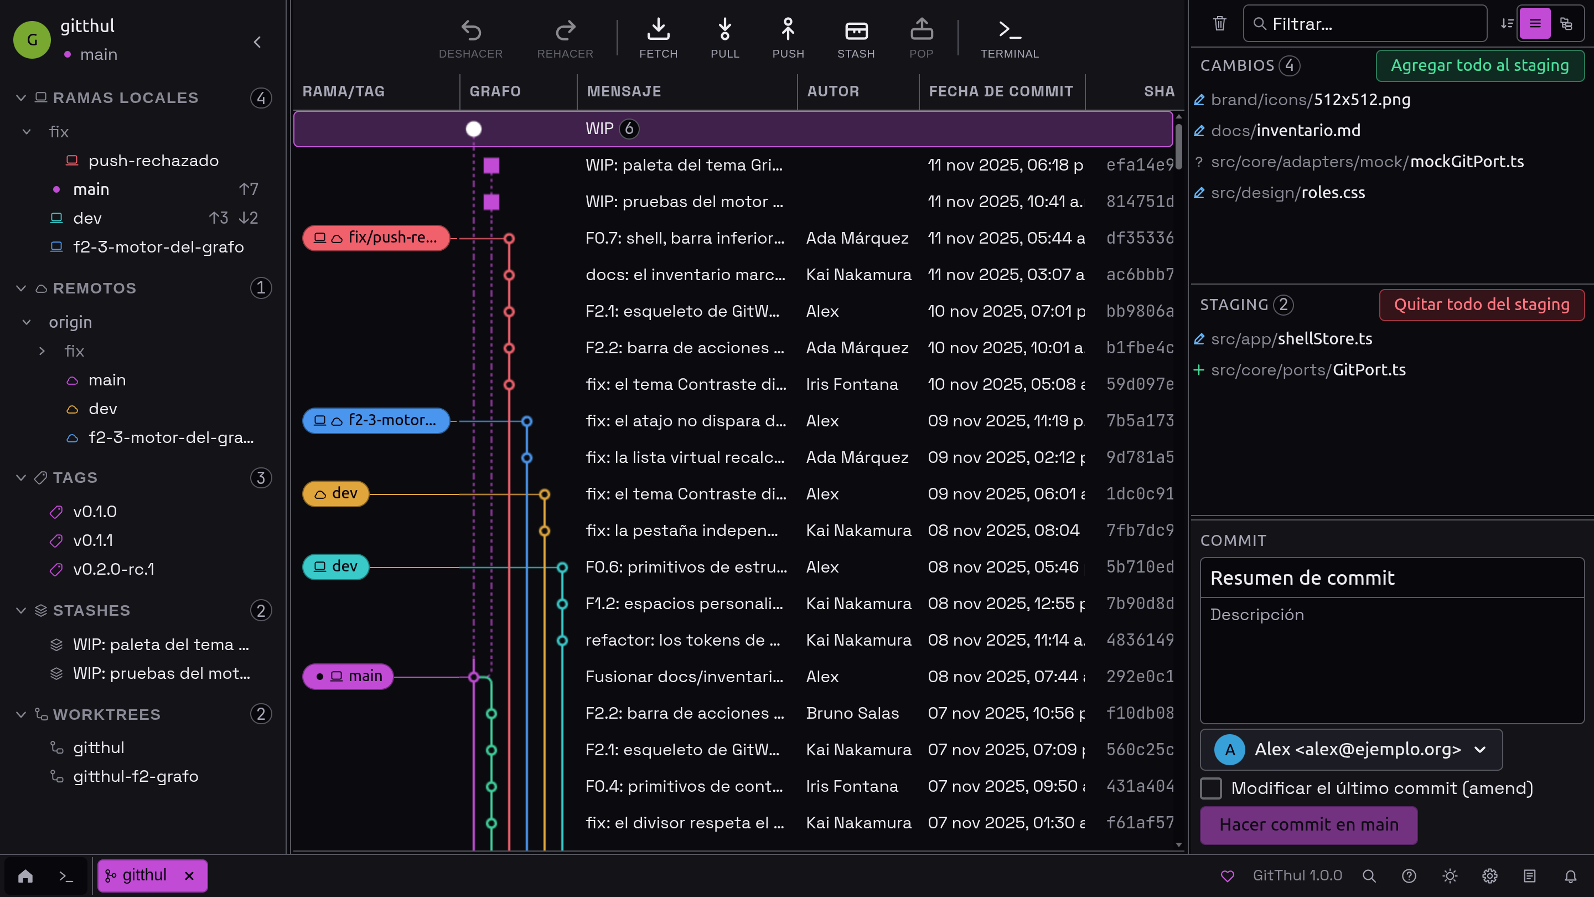The width and height of the screenshot is (1594, 897).
Task: Collapse the sidebar with the left chevron
Action: 257,42
